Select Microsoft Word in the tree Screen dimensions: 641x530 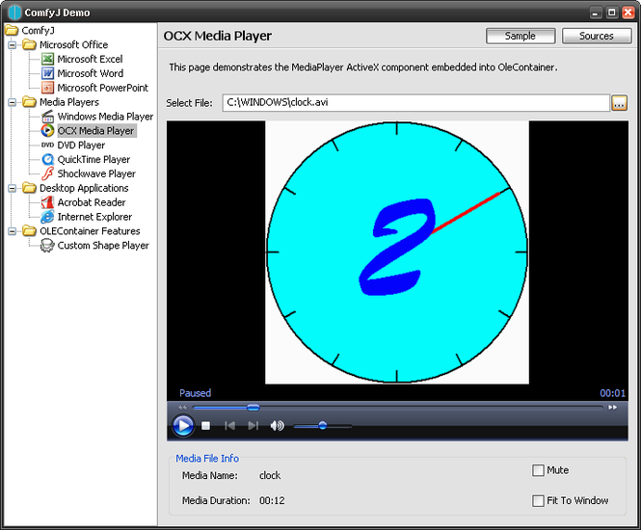pos(91,73)
